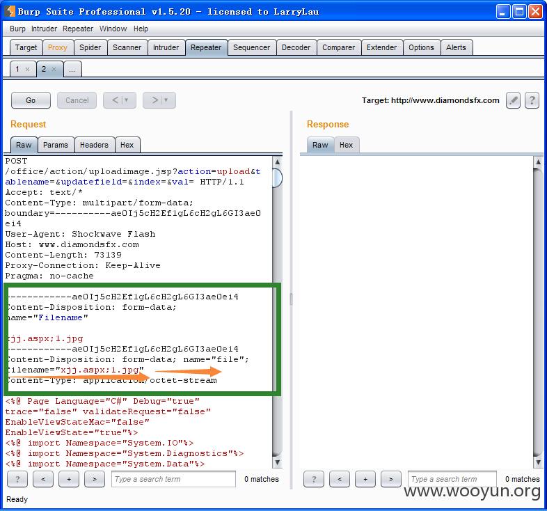Go to next match in response search

[x=390, y=479]
